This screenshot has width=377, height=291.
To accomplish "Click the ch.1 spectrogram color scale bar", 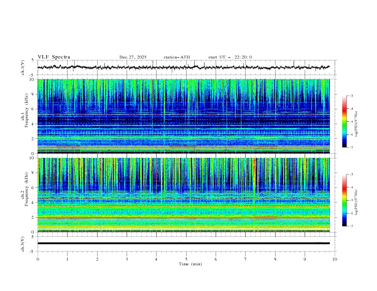I will click(344, 122).
